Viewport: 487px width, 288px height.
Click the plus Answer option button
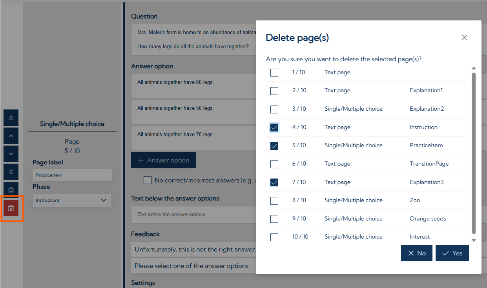[x=163, y=160]
